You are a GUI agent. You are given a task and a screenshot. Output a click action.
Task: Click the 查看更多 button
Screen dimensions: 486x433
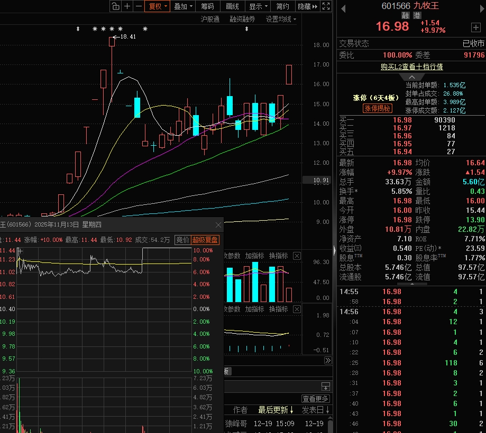point(315,399)
